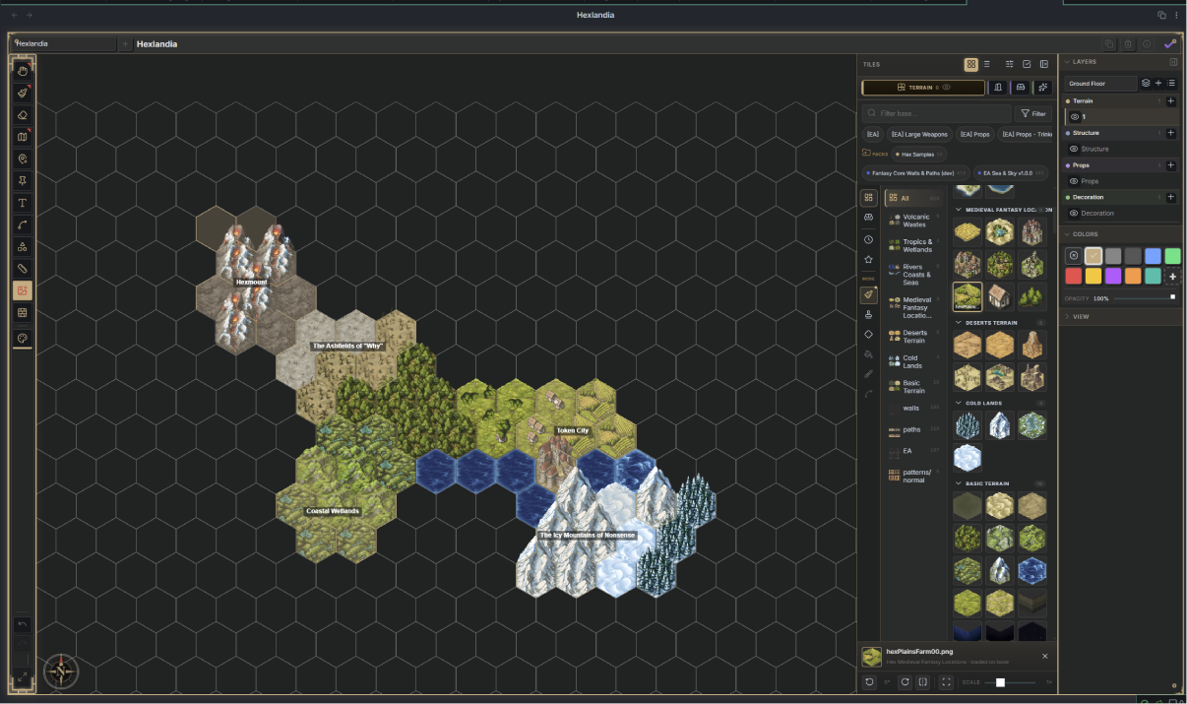Image resolution: width=1187 pixels, height=704 pixels.
Task: Pick the red color swatch
Action: [1074, 277]
